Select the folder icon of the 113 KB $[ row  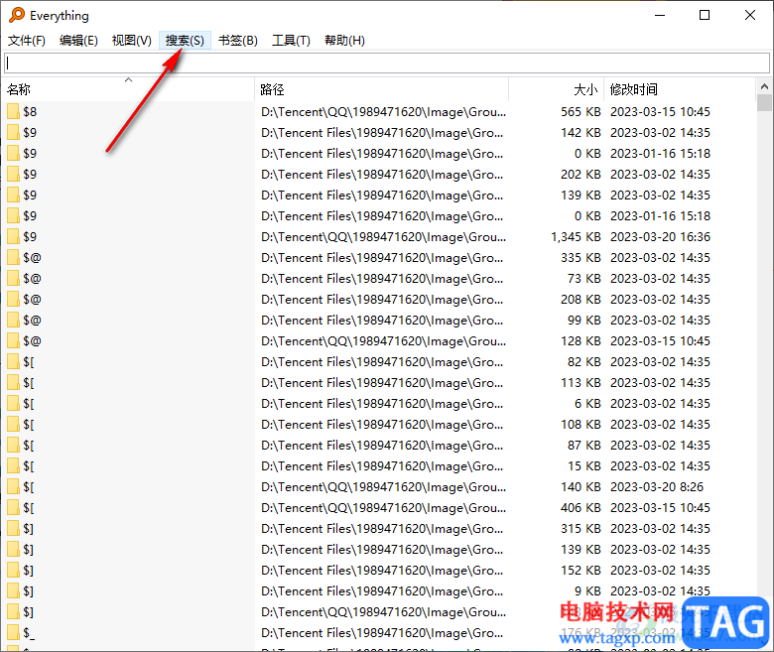(13, 382)
